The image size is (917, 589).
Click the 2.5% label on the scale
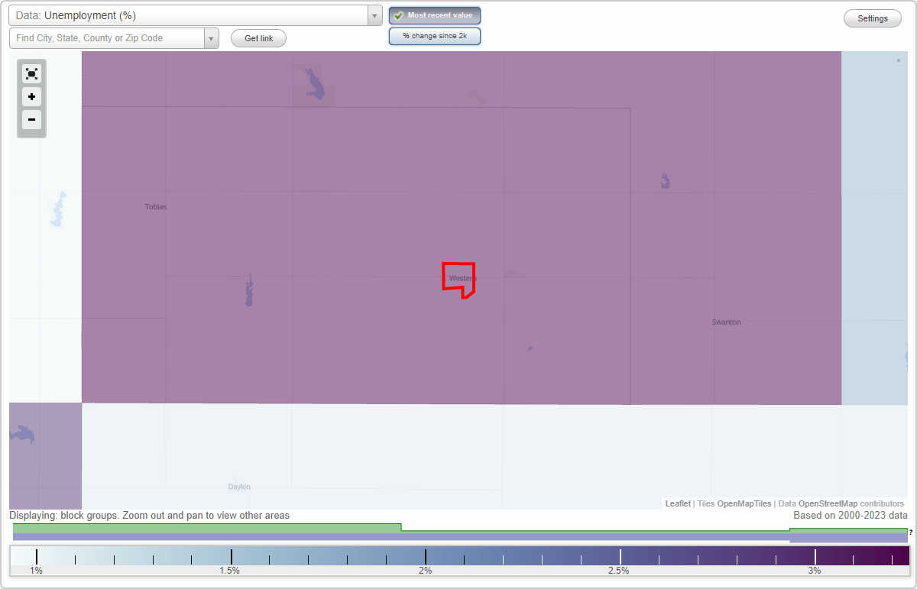[x=618, y=570]
